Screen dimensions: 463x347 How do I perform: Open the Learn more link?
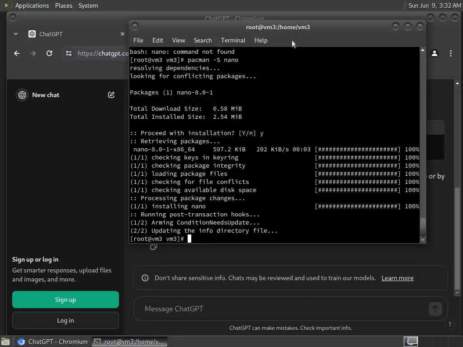(397, 278)
